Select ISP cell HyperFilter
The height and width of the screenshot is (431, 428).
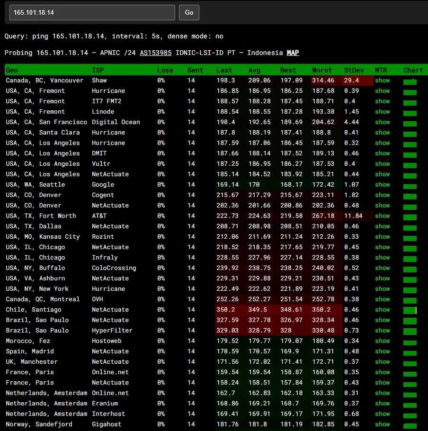click(112, 331)
